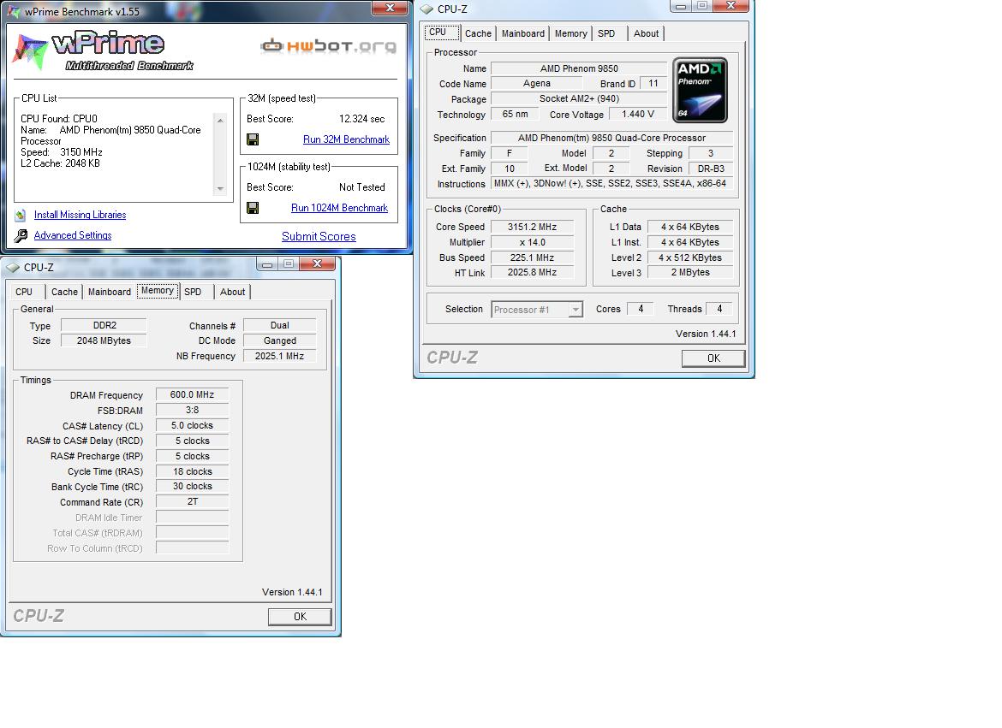Click the save icon next to Run 32M Benchmark
The image size is (1002, 728).
coord(253,139)
